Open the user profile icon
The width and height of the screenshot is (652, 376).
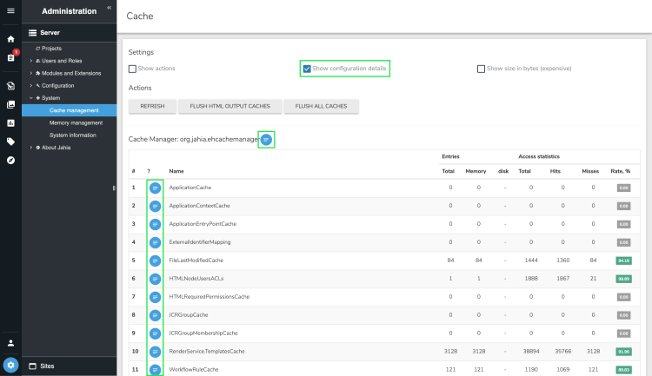coord(10,343)
